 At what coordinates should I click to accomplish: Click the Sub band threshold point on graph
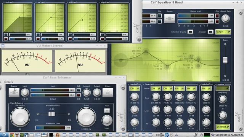20,17
